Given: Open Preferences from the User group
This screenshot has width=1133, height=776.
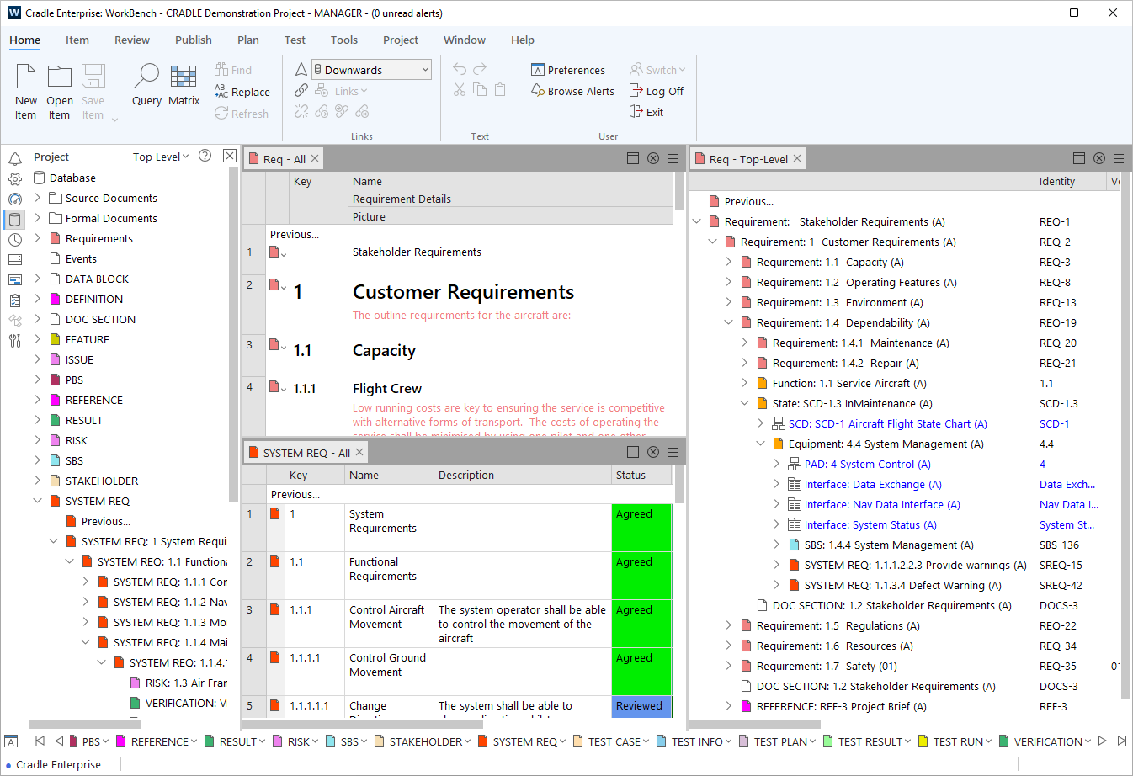Looking at the screenshot, I should (568, 70).
